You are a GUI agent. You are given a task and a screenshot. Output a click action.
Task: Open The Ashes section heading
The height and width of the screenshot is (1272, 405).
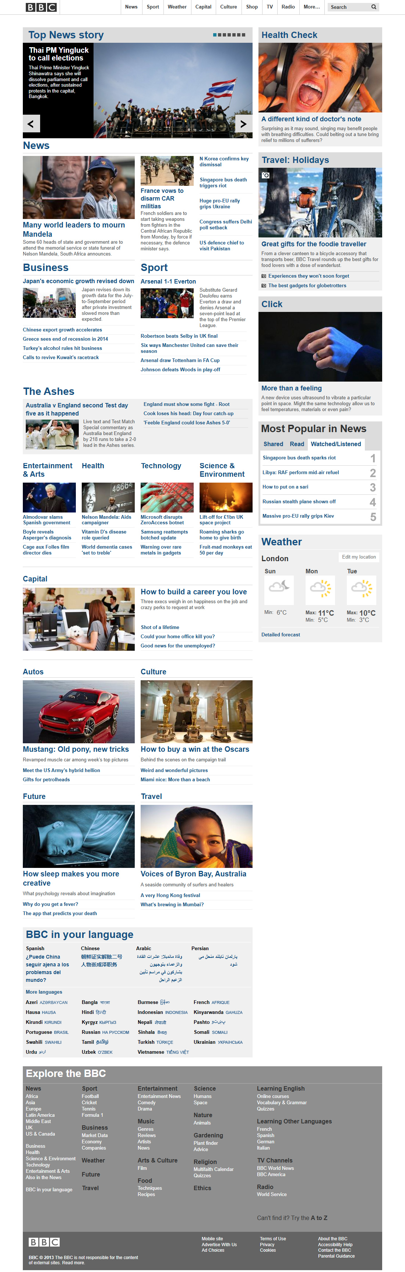point(49,391)
